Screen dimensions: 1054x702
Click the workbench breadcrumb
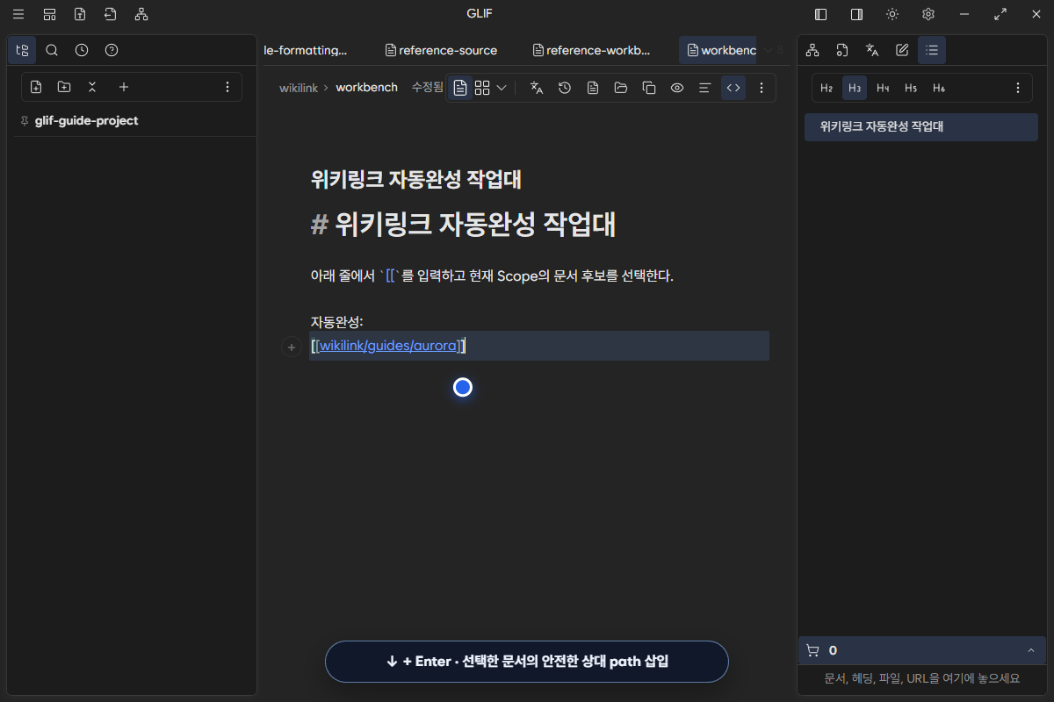point(366,88)
